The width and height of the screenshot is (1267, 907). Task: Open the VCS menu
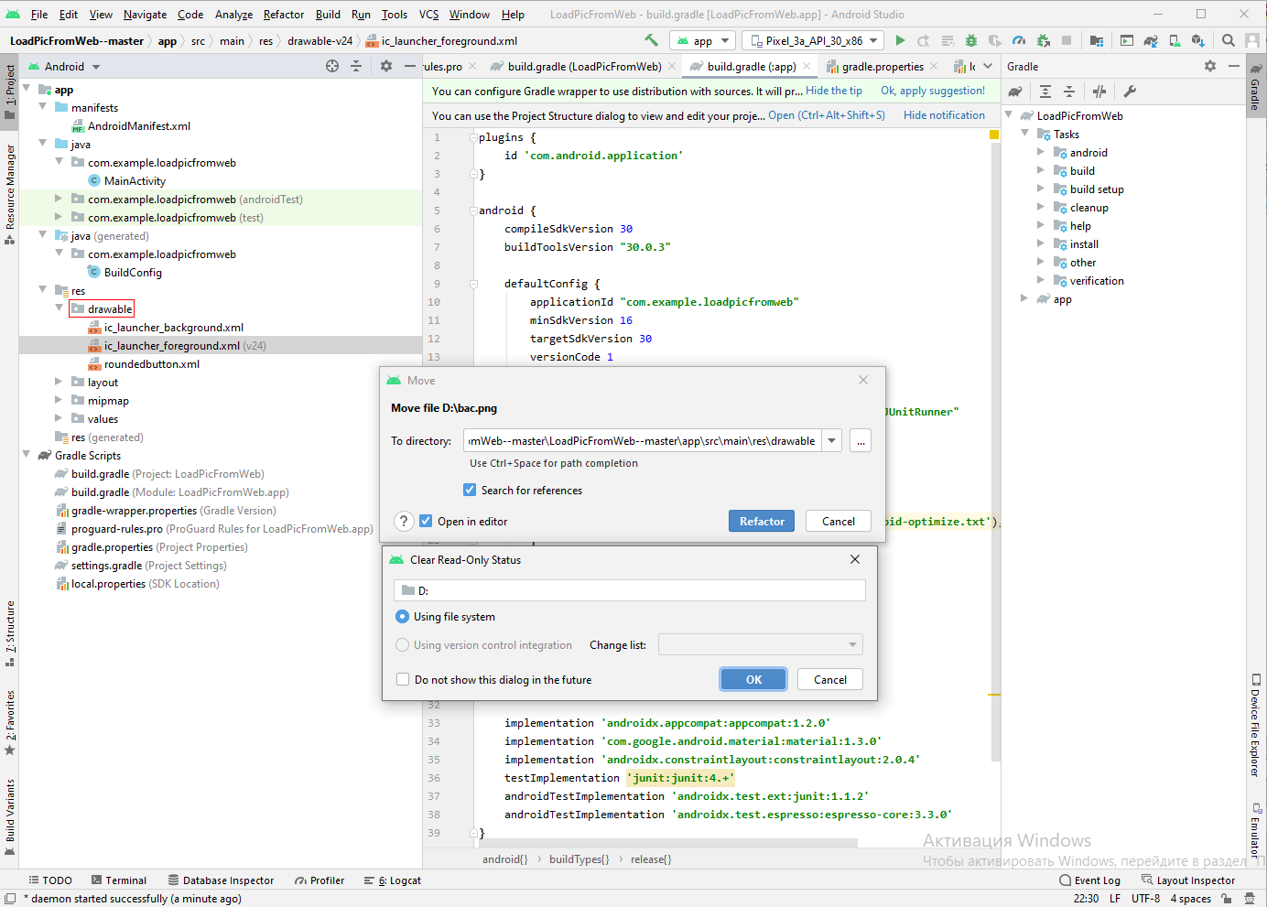point(428,14)
